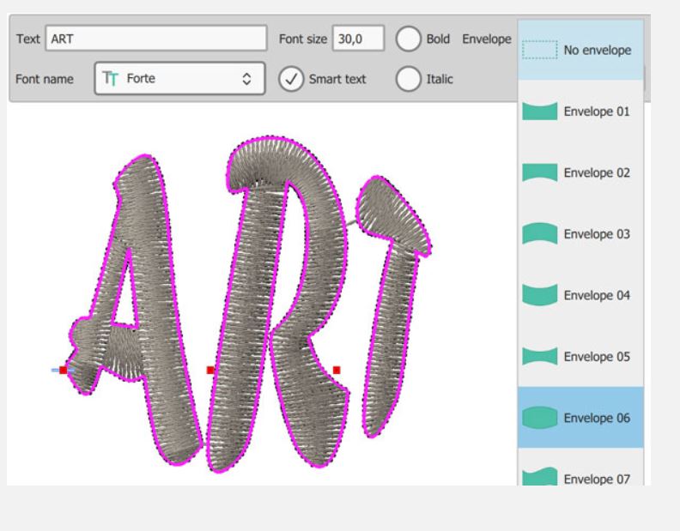Pick the Envelope 04 shape icon
This screenshot has height=531, width=680.
[539, 295]
